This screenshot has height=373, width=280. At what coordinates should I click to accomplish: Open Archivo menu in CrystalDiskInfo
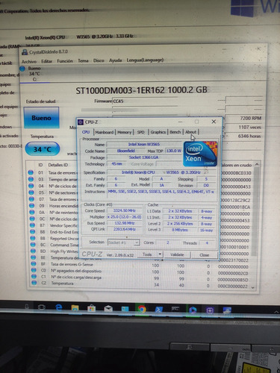click(29, 61)
